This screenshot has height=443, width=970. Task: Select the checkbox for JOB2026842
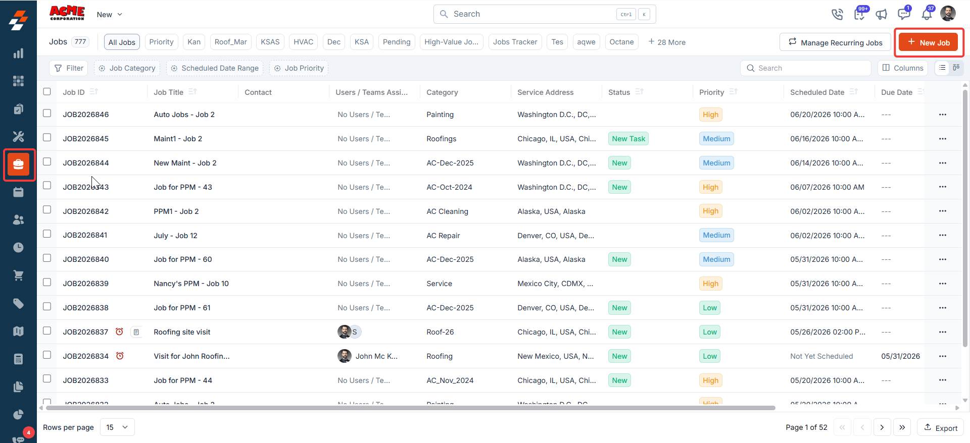click(x=47, y=209)
